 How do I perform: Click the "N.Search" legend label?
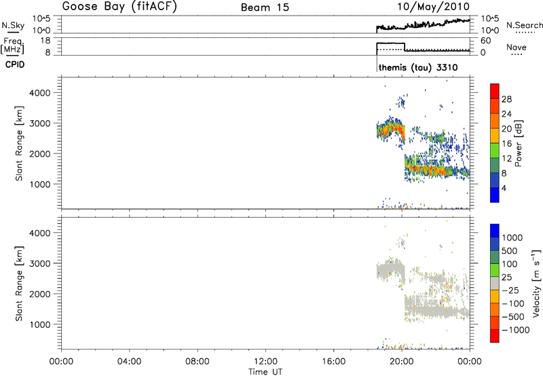(524, 25)
